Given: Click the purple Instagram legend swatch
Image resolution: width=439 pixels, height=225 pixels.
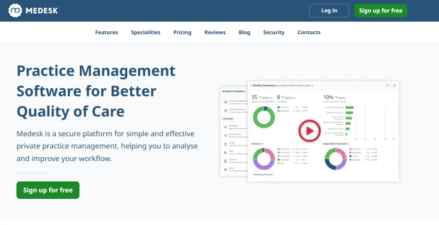Looking at the screenshot, I should 350,153.
